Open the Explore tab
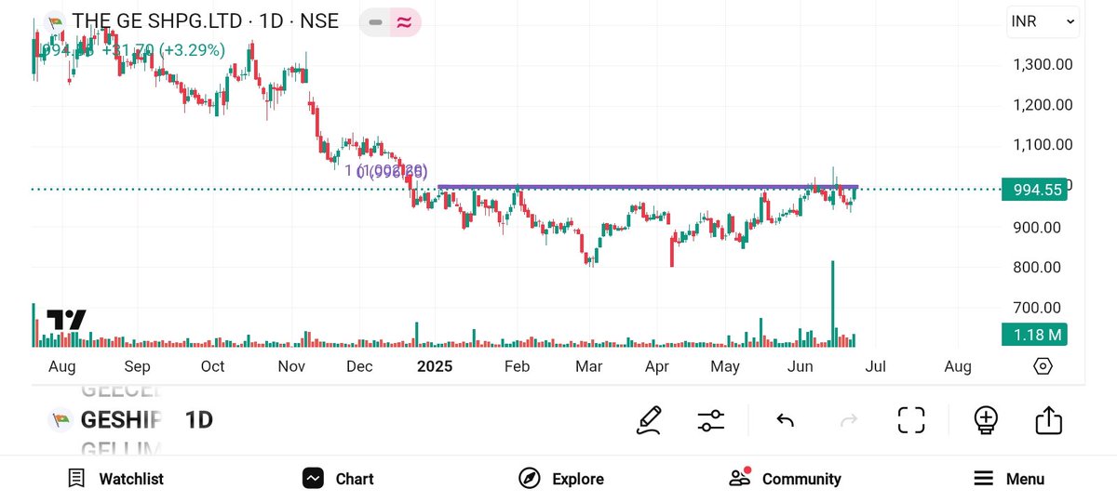 coord(561,479)
